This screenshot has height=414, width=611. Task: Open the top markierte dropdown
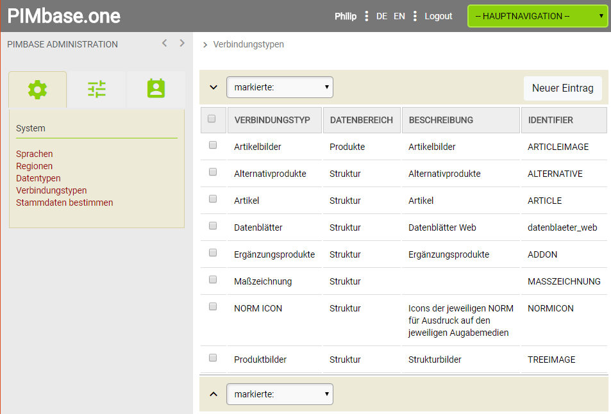pyautogui.click(x=280, y=87)
